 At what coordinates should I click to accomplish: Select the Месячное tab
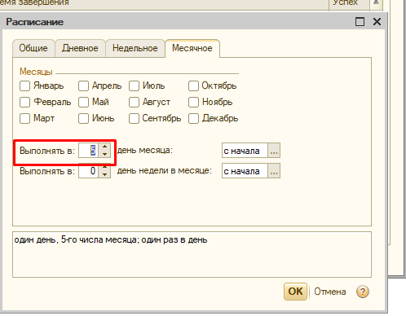pyautogui.click(x=192, y=48)
